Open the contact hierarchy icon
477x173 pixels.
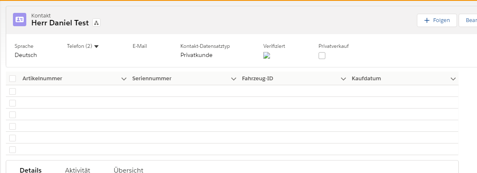(x=96, y=23)
